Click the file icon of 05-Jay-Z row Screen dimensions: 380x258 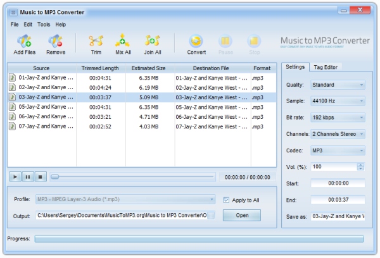tap(12, 107)
